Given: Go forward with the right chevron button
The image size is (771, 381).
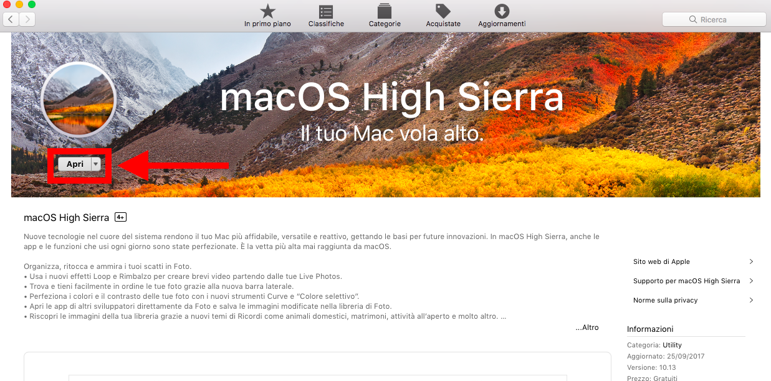Looking at the screenshot, I should tap(27, 19).
